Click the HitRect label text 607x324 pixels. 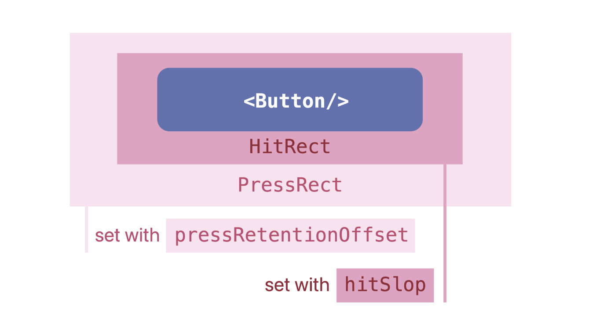(x=290, y=146)
